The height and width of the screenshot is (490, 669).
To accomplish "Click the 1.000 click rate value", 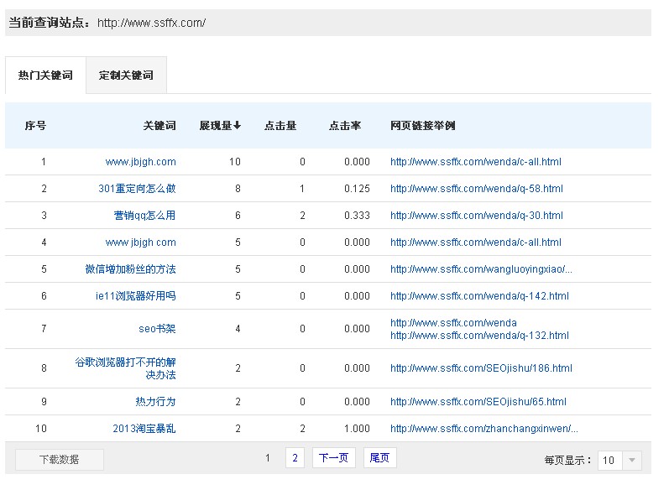I will point(357,429).
